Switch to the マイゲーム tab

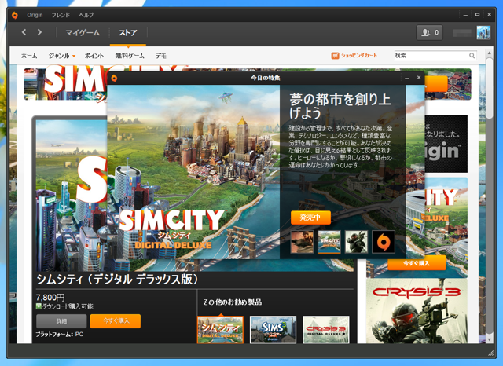click(x=83, y=33)
